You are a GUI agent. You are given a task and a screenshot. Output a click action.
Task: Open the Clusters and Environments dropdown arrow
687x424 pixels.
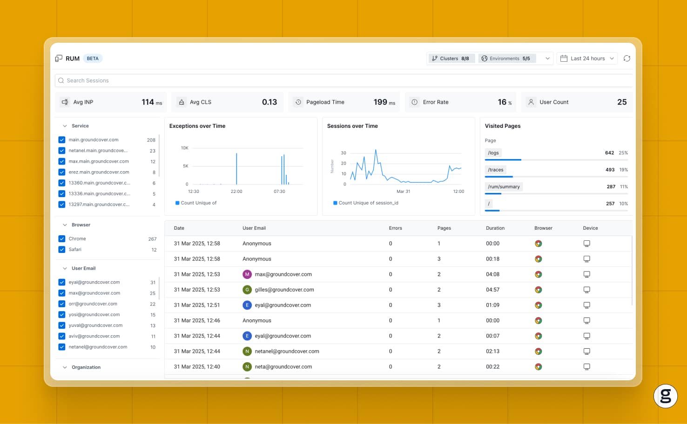coord(547,59)
